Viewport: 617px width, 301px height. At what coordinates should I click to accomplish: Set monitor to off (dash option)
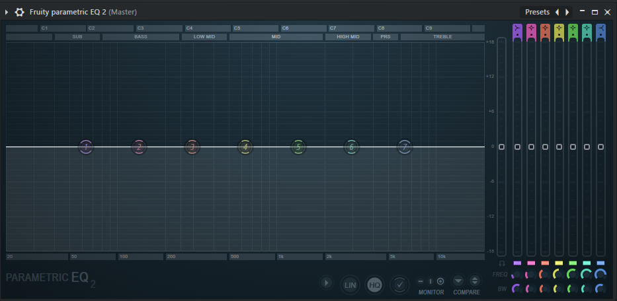tap(421, 281)
